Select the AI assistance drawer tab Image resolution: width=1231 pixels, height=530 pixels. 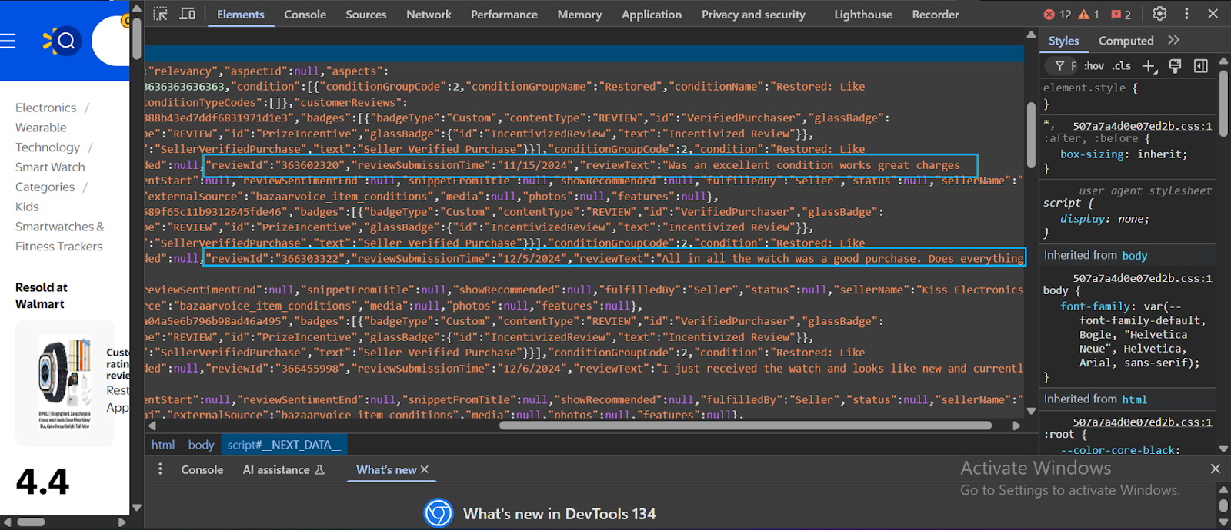tap(283, 469)
